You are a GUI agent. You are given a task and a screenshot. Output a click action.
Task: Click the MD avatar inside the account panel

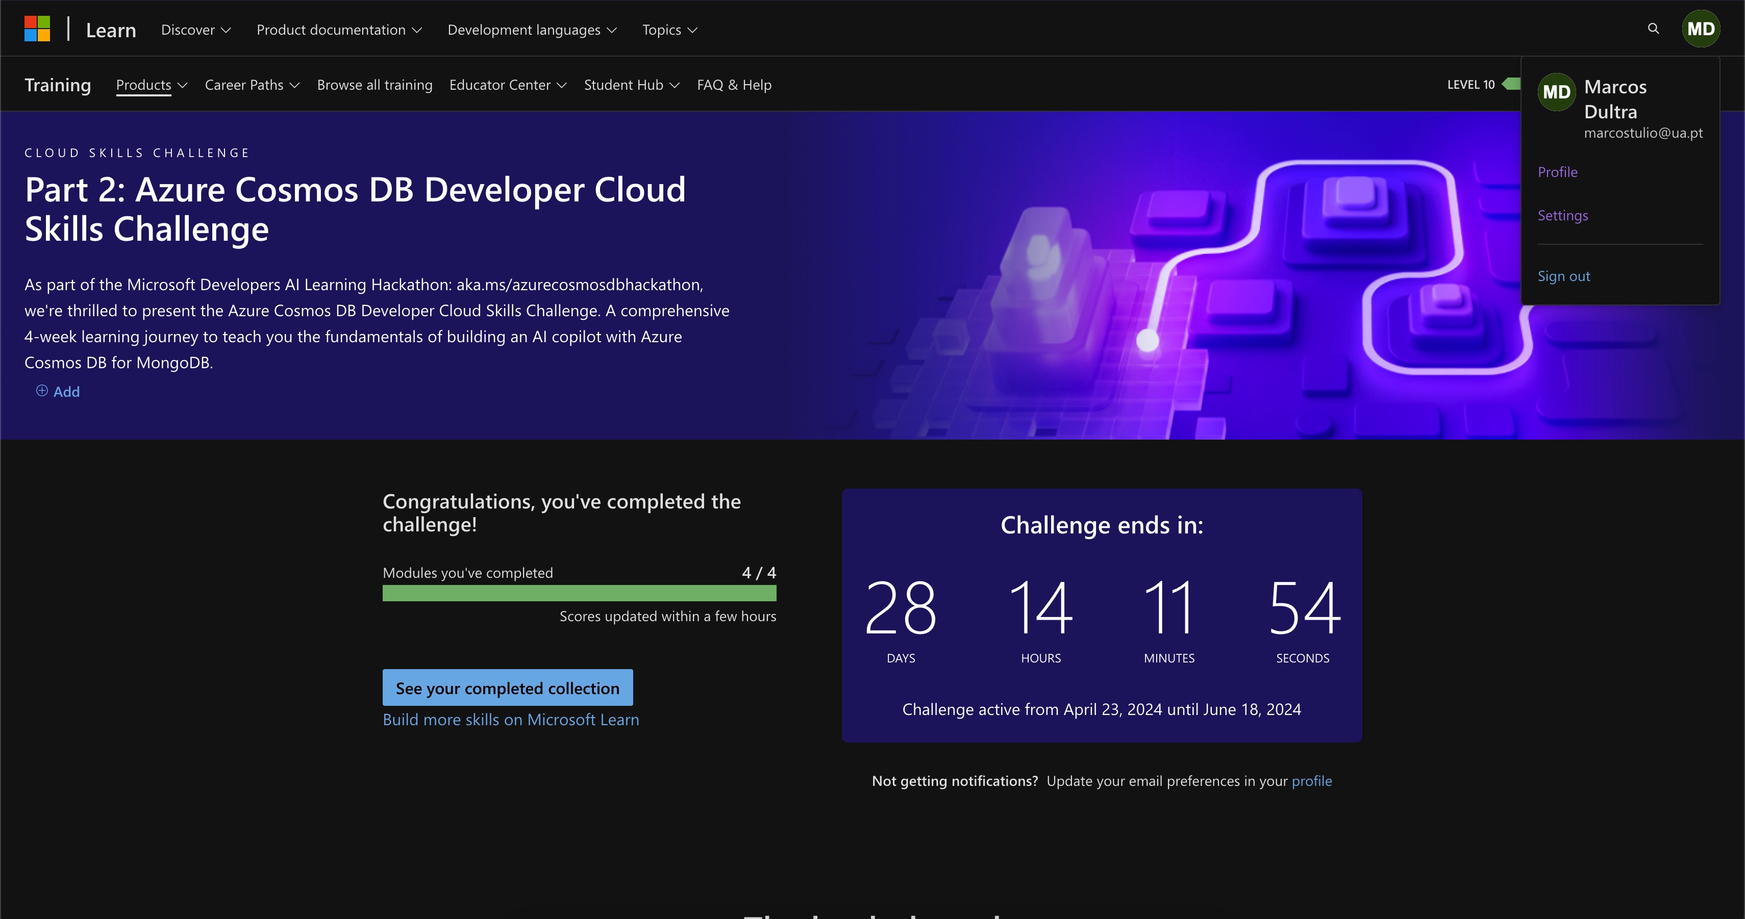point(1557,92)
